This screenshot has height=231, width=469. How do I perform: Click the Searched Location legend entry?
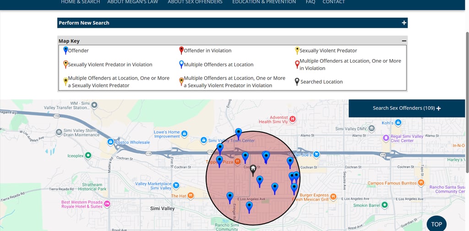point(319,81)
